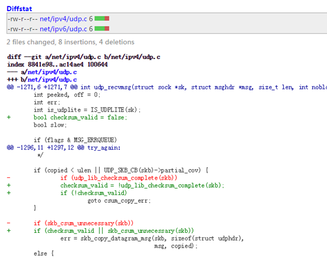Click file mode text of the ipv4 row
This screenshot has height=260, width=327.
coord(22,19)
